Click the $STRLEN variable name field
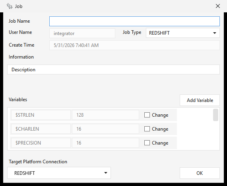The width and height of the screenshot is (227, 186). (41, 115)
